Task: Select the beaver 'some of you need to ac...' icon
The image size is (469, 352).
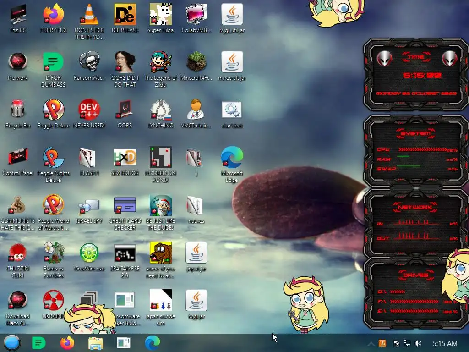Action: [161, 260]
